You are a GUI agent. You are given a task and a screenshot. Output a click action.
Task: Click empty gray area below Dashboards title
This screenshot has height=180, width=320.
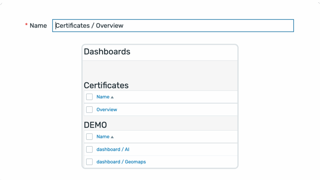click(159, 70)
